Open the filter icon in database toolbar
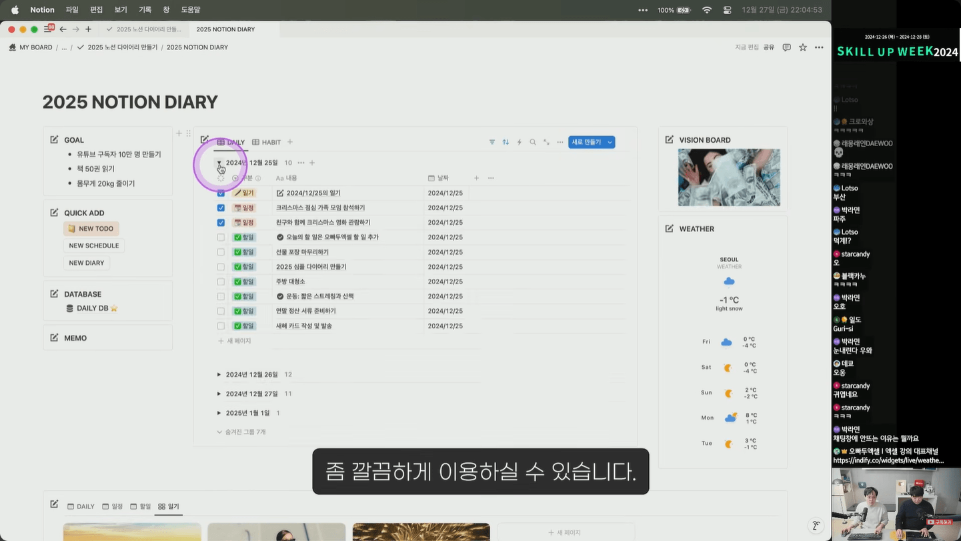This screenshot has width=961, height=541. tap(492, 142)
